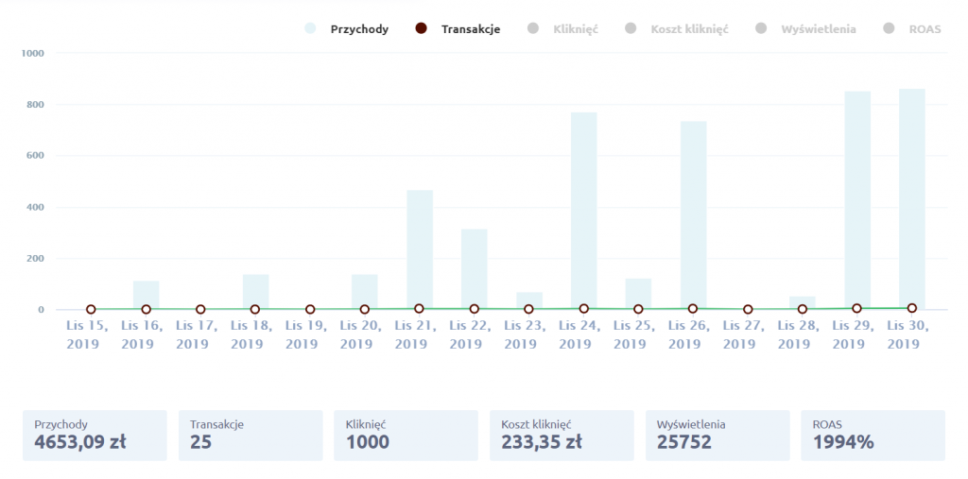
Task: Open the Koszt kliknięć 233,35 zł card
Action: click(561, 435)
